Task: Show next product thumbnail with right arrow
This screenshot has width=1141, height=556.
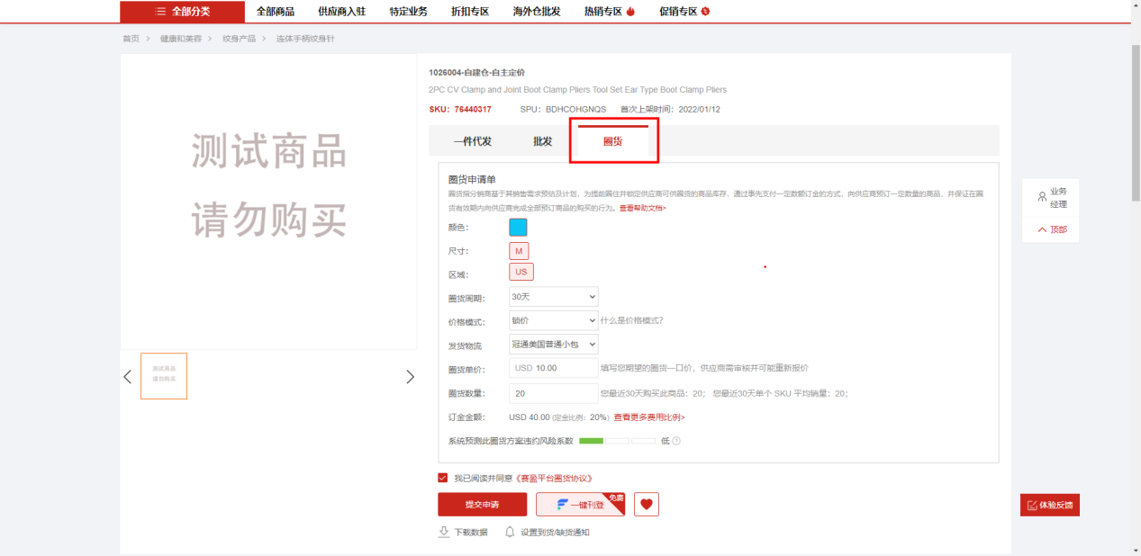Action: [410, 377]
